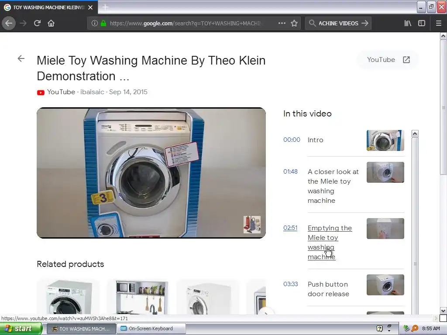Click the network tray icon

pyautogui.click(x=406, y=328)
